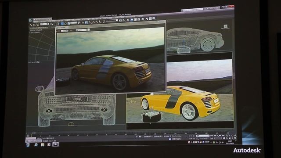281x158 pixels.
Task: Open the selection filter dropdown
Action: tap(43, 24)
